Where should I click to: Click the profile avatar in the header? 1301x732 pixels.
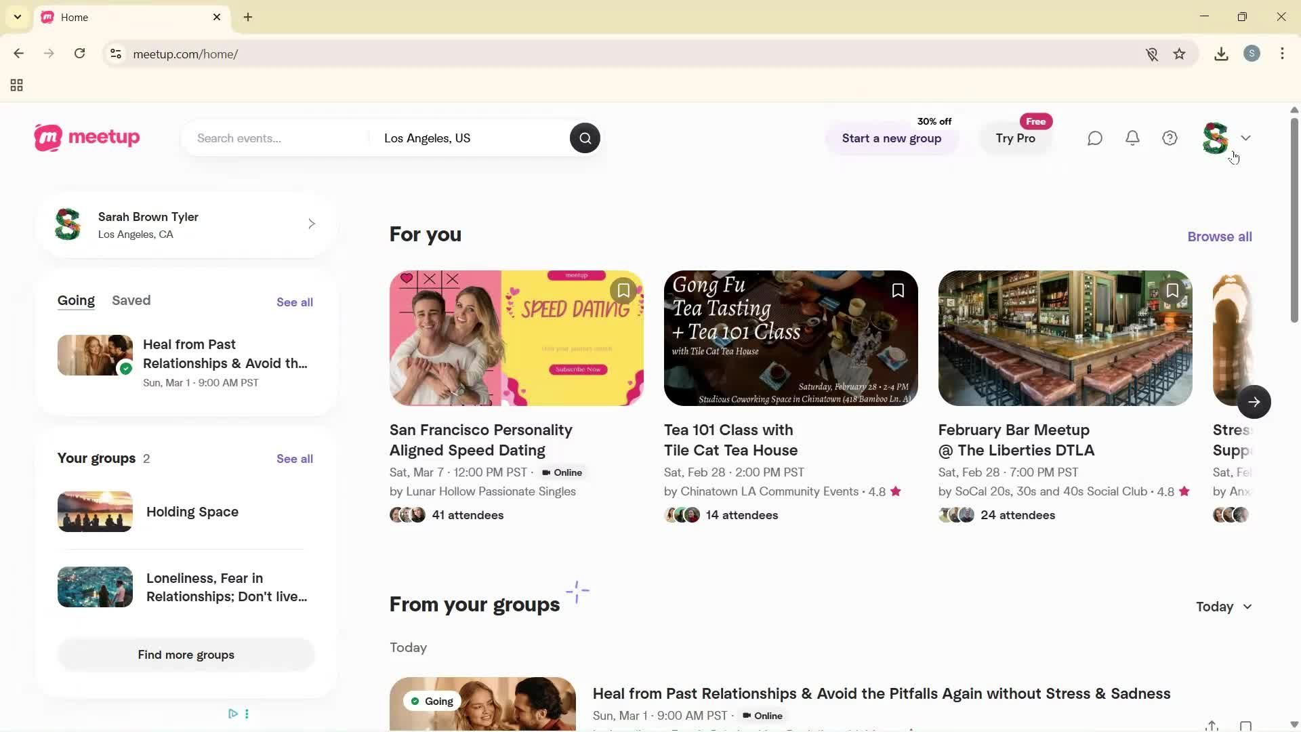point(1215,138)
